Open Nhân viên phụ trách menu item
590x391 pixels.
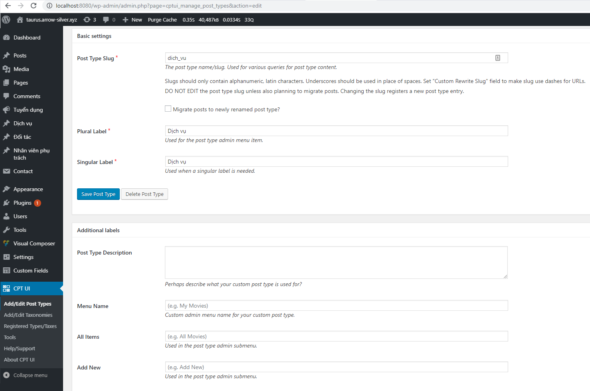point(32,154)
